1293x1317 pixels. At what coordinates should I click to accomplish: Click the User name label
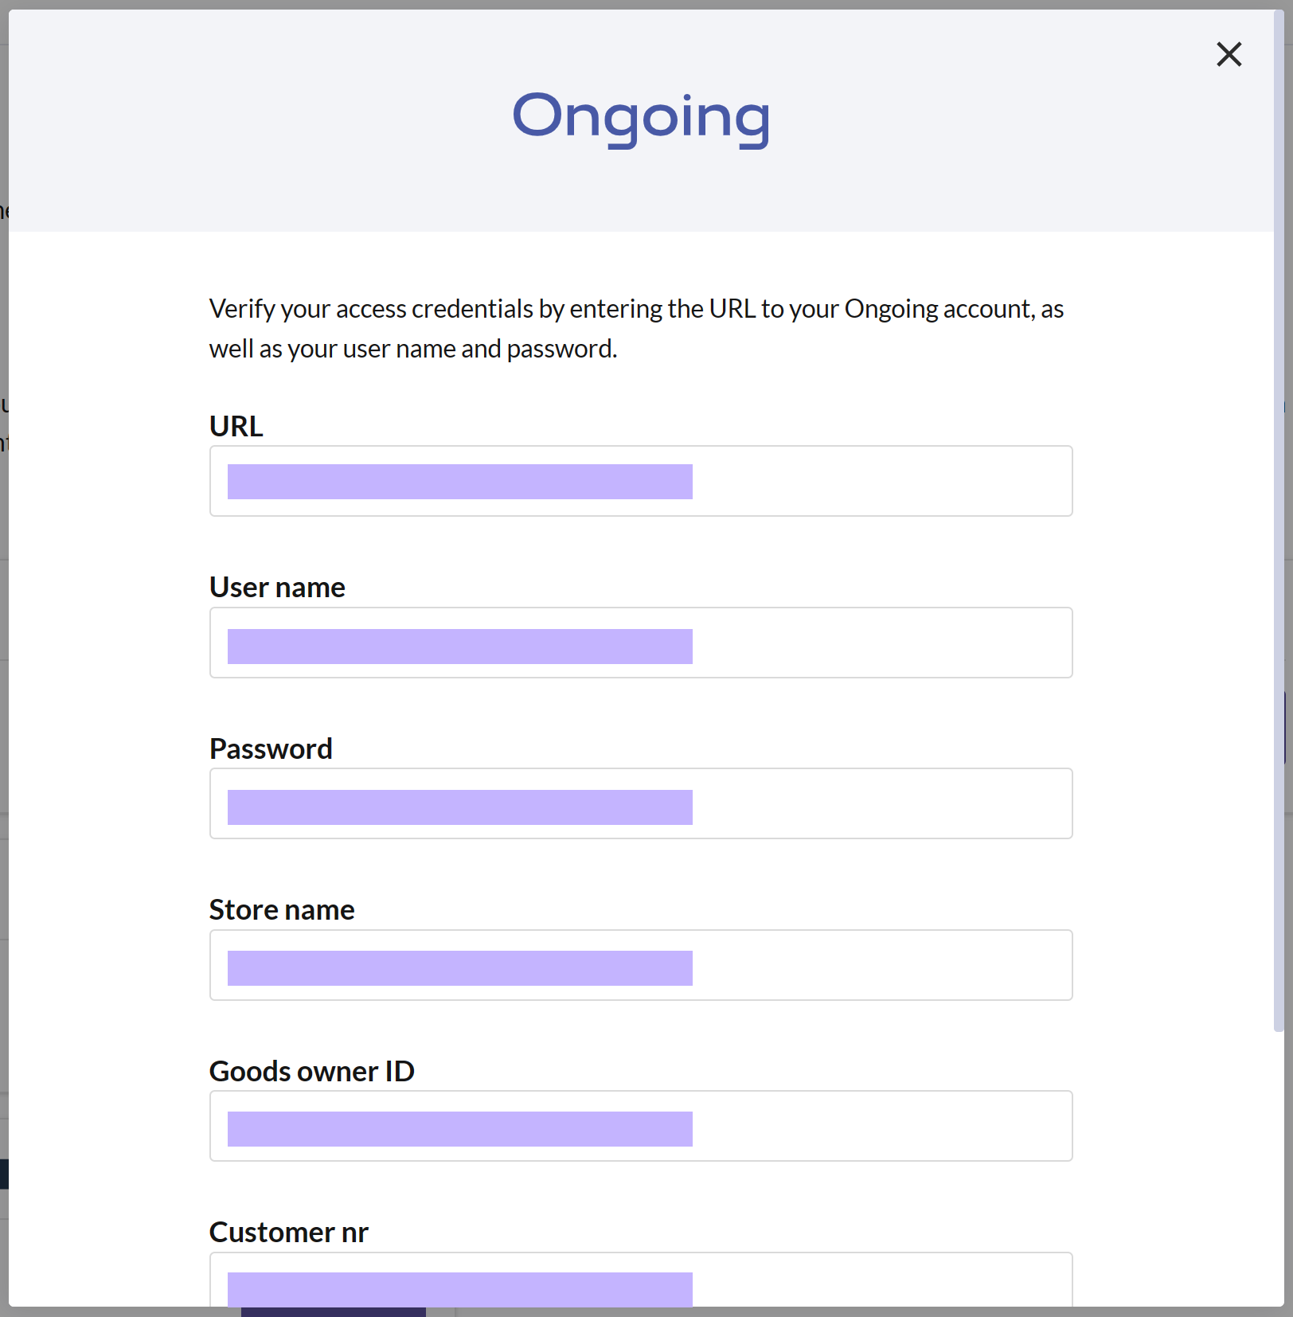[277, 587]
